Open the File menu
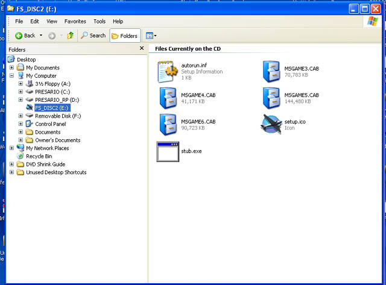The height and width of the screenshot is (285, 386). click(x=19, y=21)
